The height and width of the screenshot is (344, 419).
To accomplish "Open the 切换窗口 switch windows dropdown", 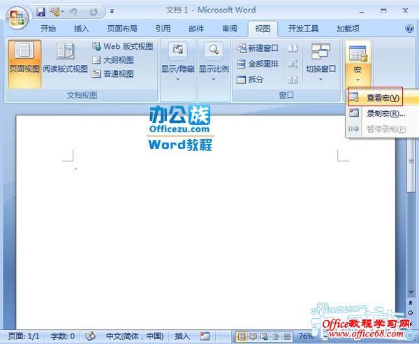I will (321, 63).
